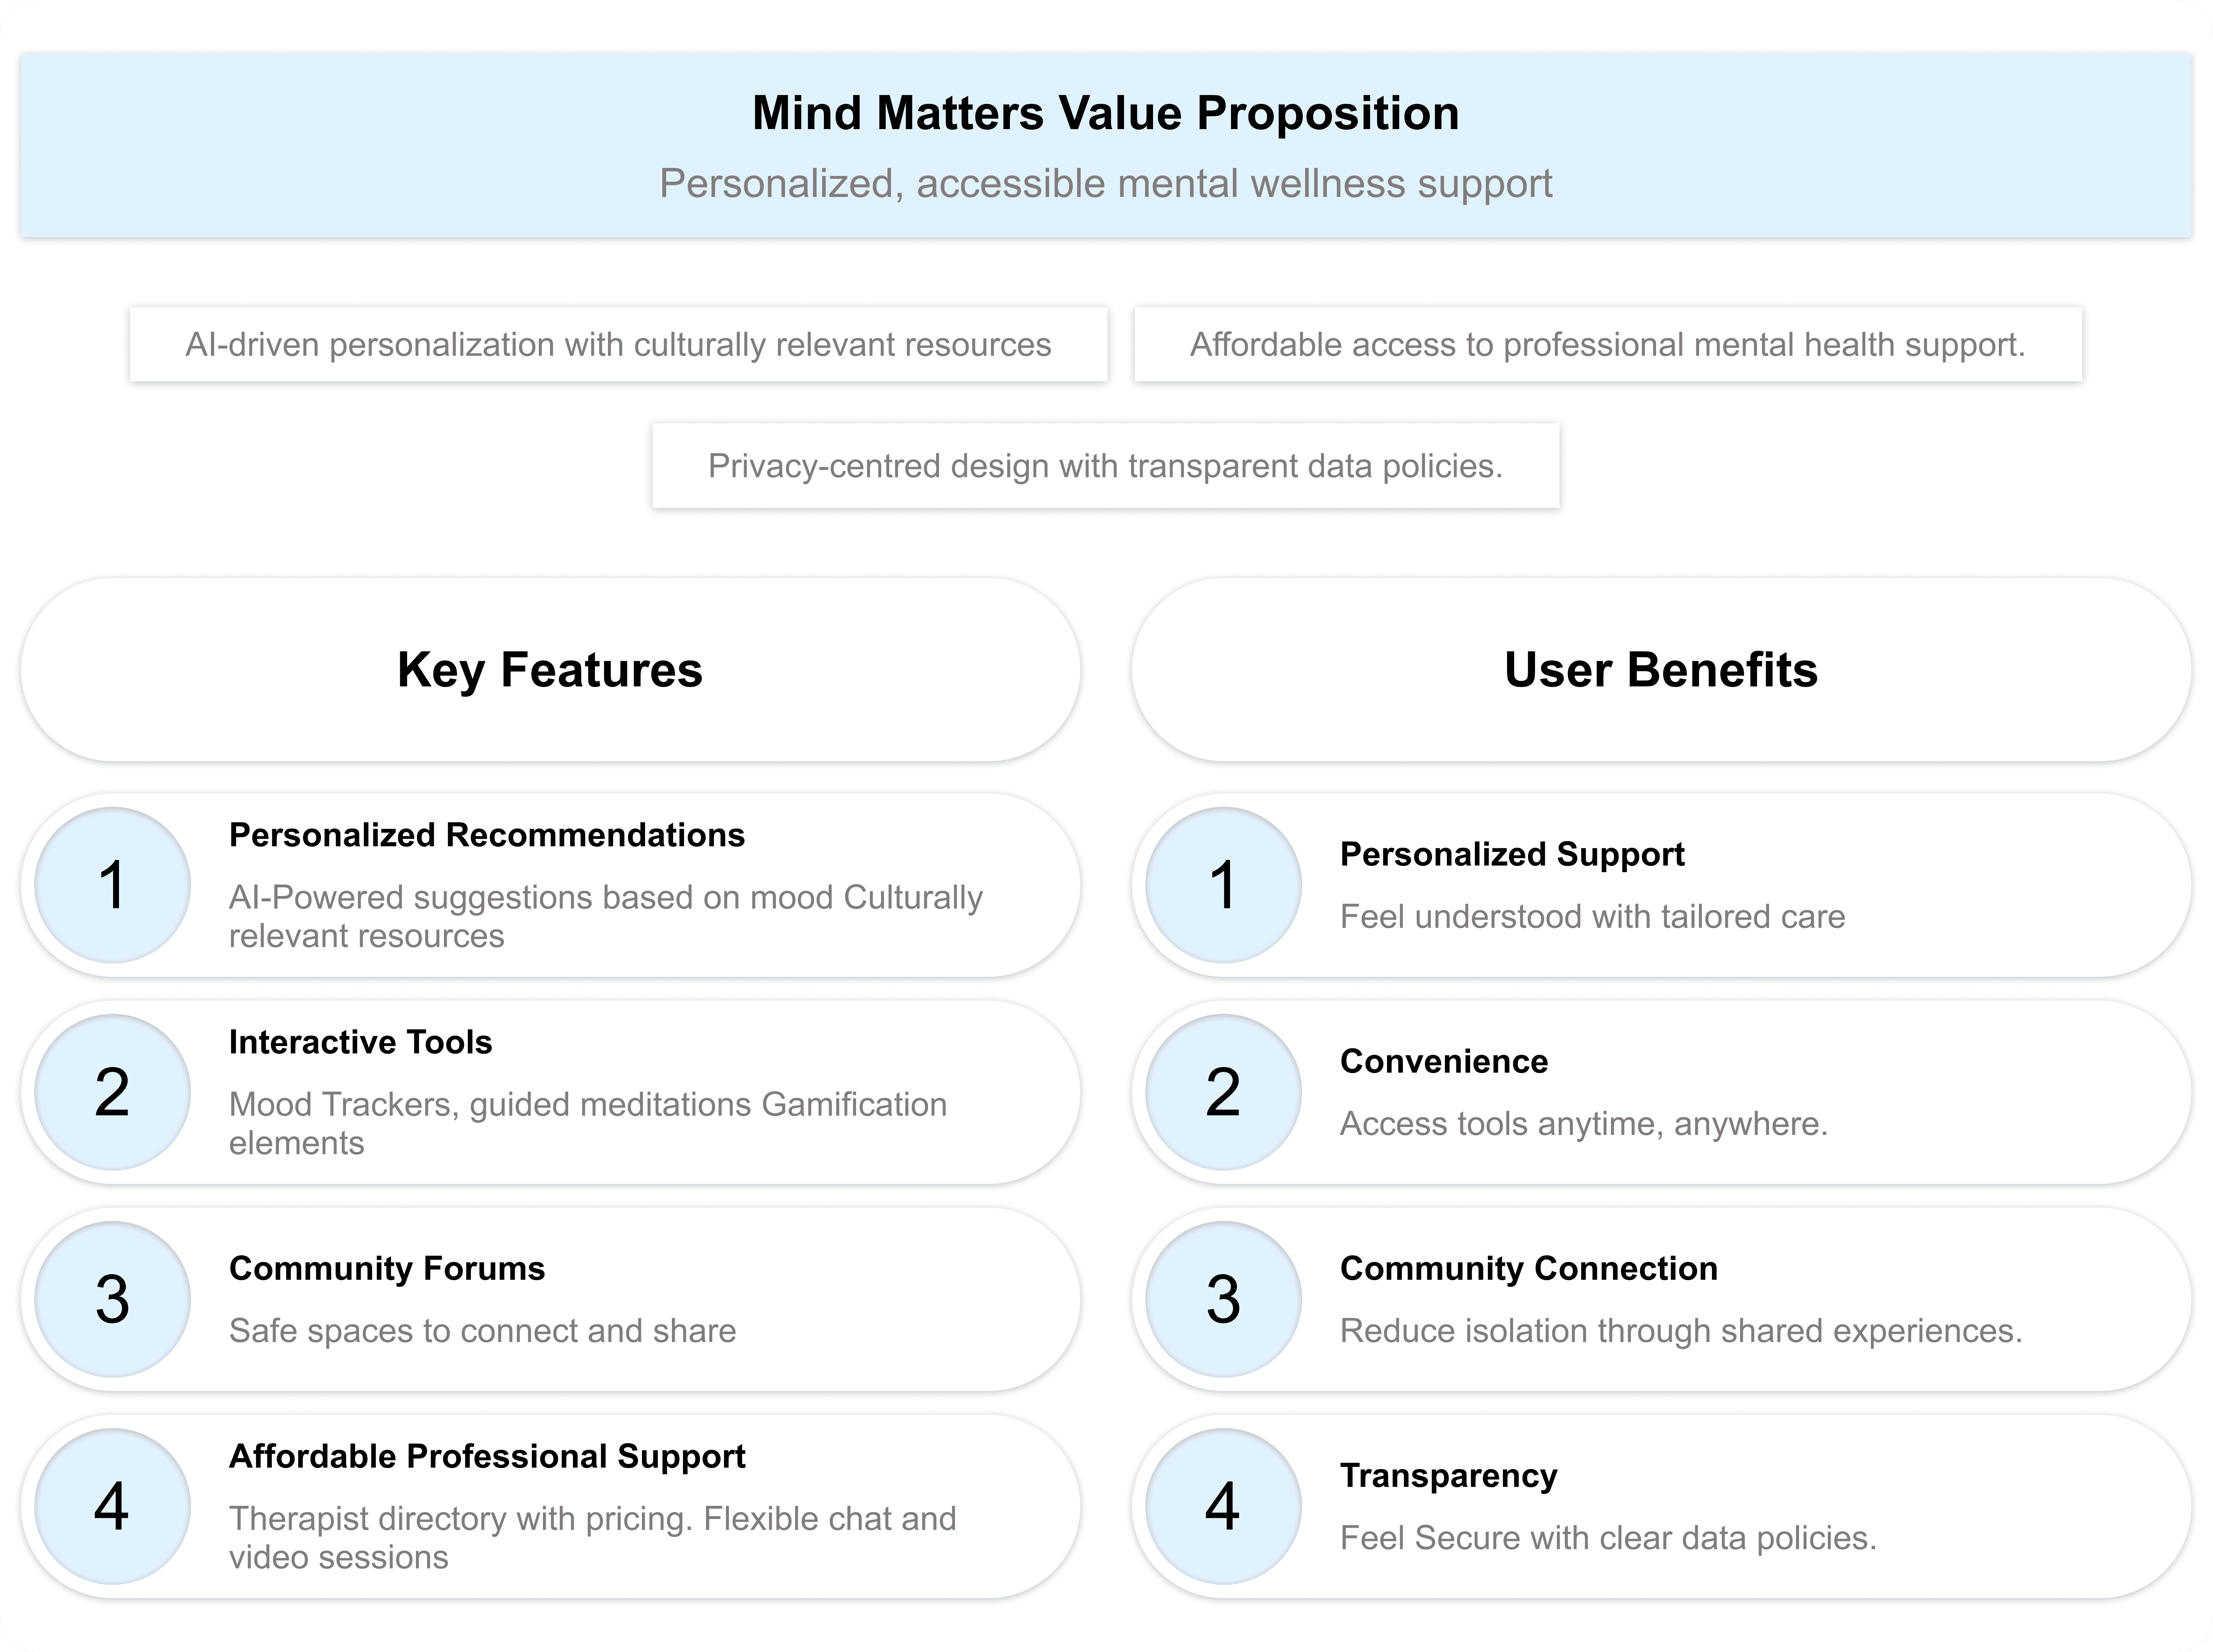Click number 3 circle beside Community Connection
The width and height of the screenshot is (2213, 1652).
[1223, 1299]
